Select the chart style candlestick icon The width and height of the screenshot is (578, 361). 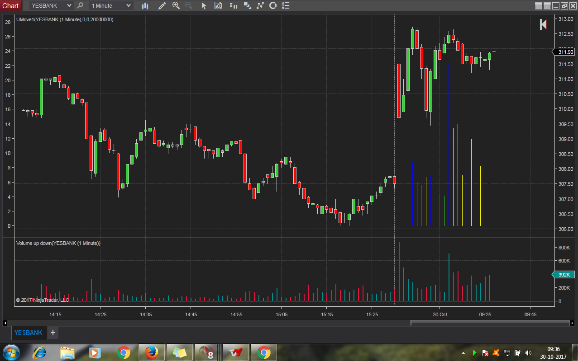[x=145, y=6]
